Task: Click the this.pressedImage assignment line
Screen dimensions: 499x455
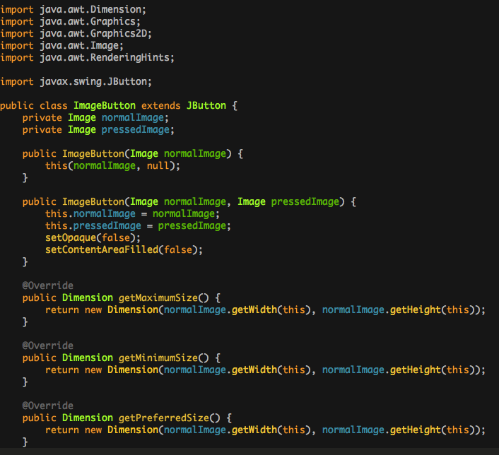Action: (x=138, y=226)
